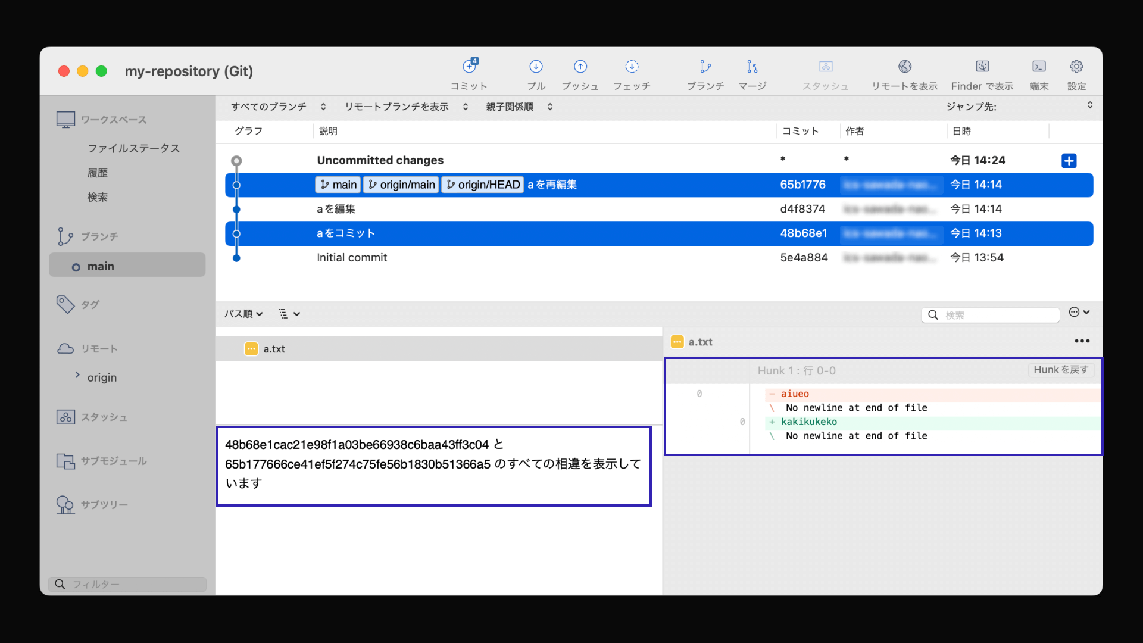This screenshot has height=643, width=1143.
Task: Click the フェッチ (fetch) toolbar icon
Action: 632,66
